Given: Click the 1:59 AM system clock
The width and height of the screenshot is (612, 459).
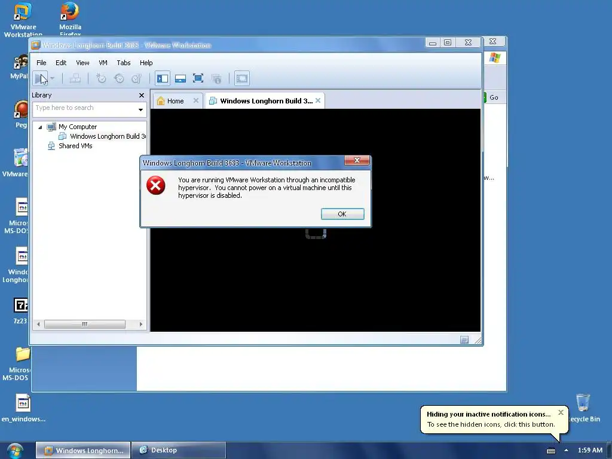Looking at the screenshot, I should pos(590,450).
